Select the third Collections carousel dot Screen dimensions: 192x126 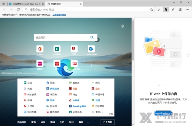point(167,85)
